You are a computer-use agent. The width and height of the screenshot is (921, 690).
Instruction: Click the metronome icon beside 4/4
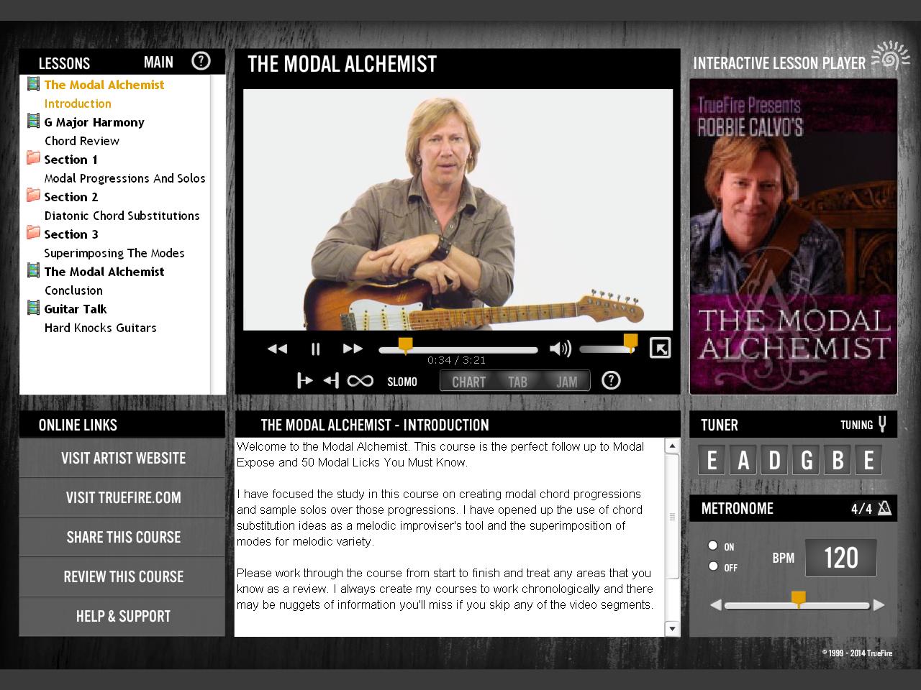[x=885, y=508]
